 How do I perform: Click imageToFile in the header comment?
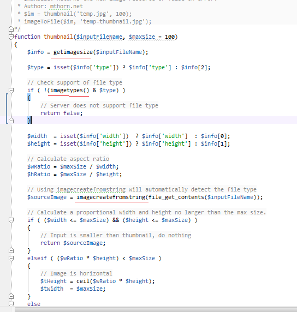(42, 21)
